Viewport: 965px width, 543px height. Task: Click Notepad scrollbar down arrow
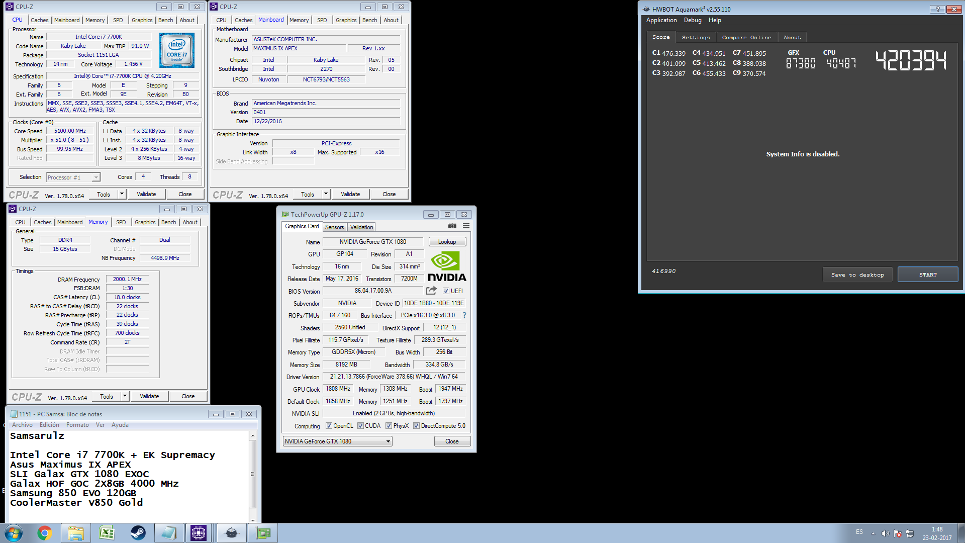(x=252, y=520)
